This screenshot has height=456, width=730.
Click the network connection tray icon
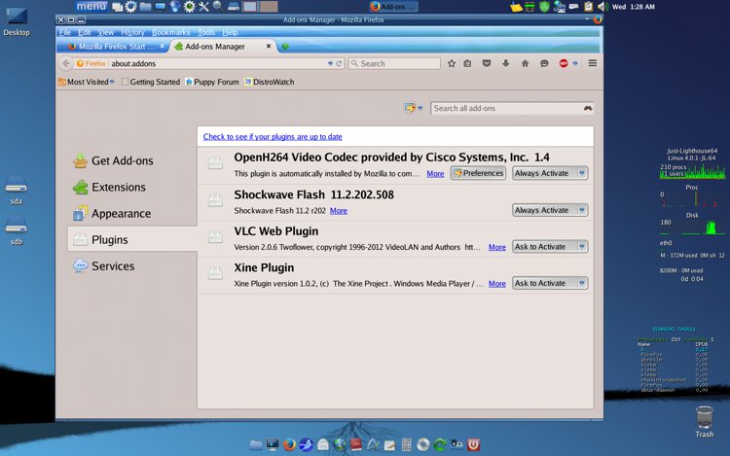click(x=559, y=7)
